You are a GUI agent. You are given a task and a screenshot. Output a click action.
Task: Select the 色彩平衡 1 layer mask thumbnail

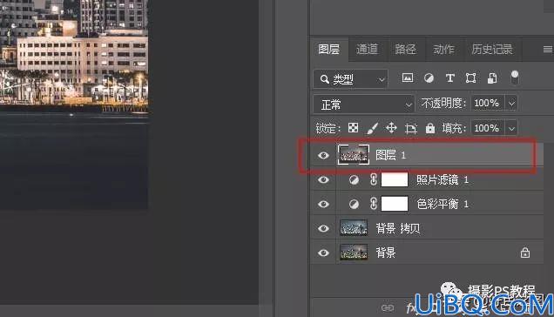tap(395, 204)
